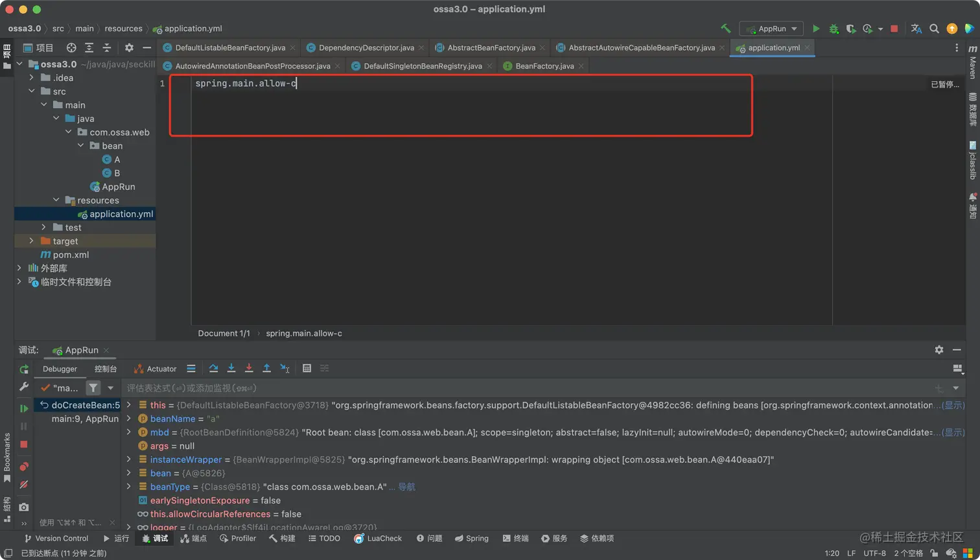Select pom.xml in project tree

[x=65, y=255]
